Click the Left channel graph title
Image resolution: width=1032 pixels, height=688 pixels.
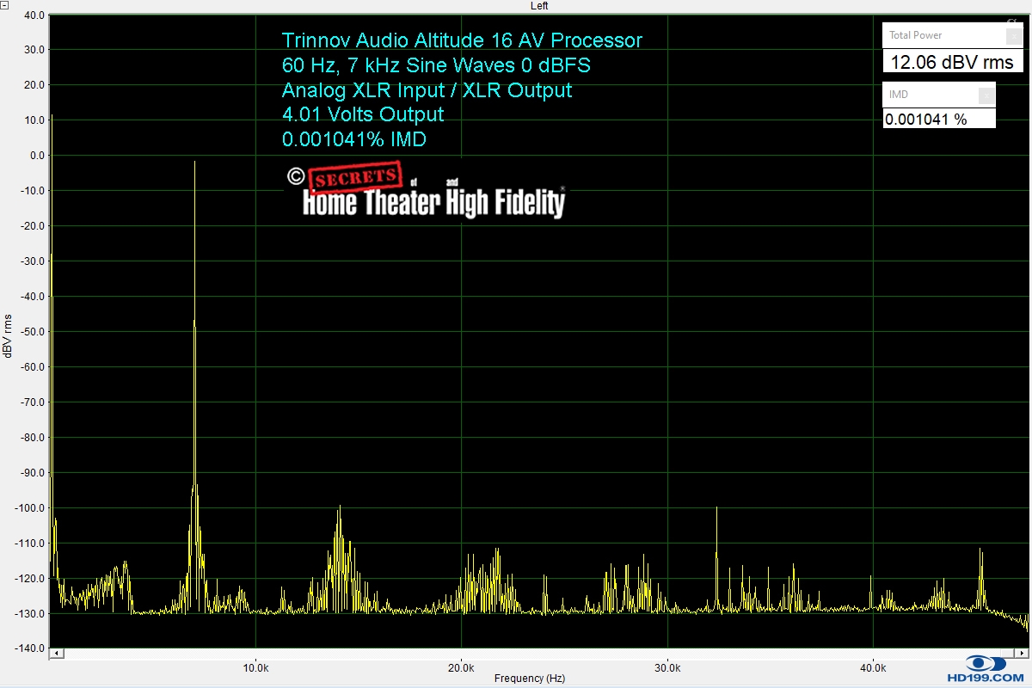tap(539, 6)
